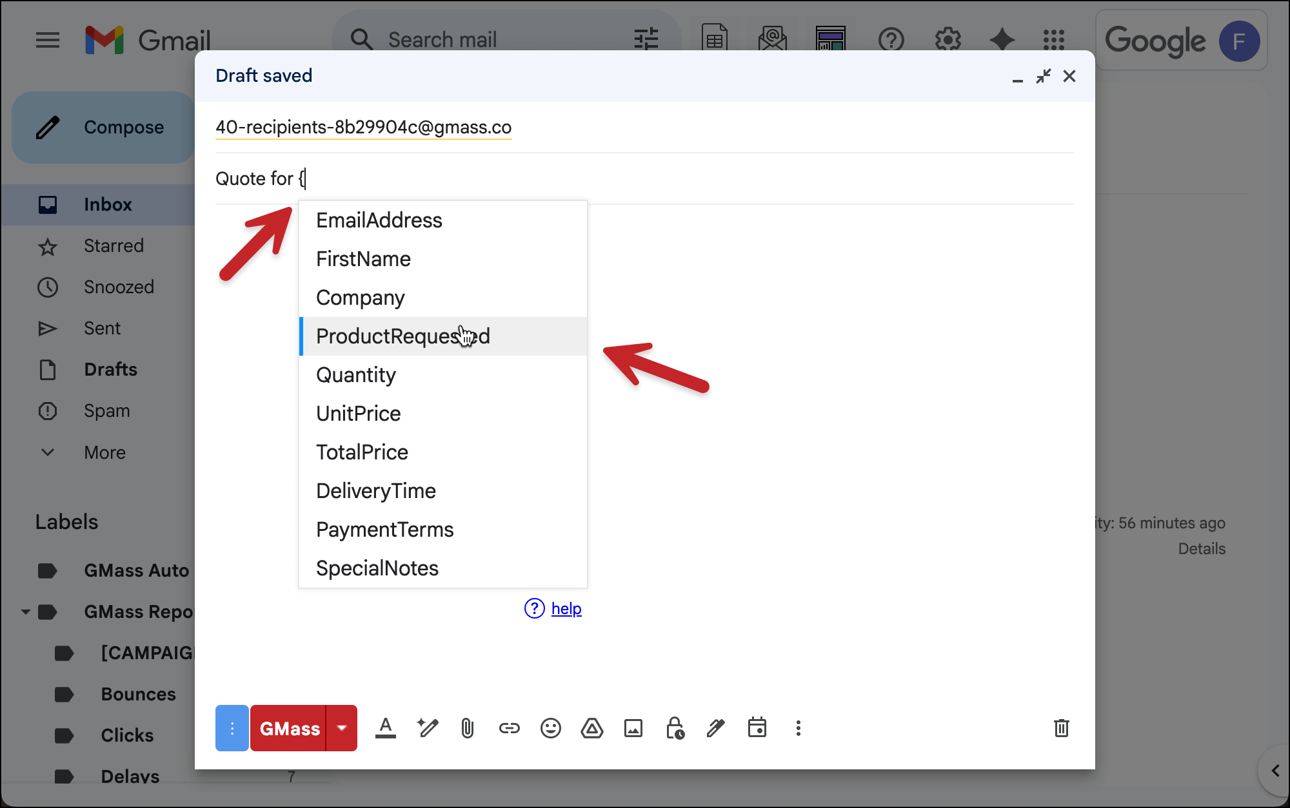Enable confidential mode via the lock icon
Viewport: 1290px width, 808px height.
675,728
